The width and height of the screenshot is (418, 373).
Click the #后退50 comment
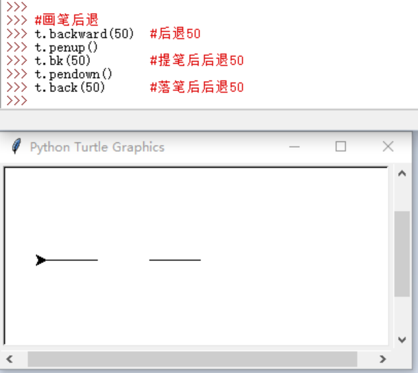click(175, 34)
